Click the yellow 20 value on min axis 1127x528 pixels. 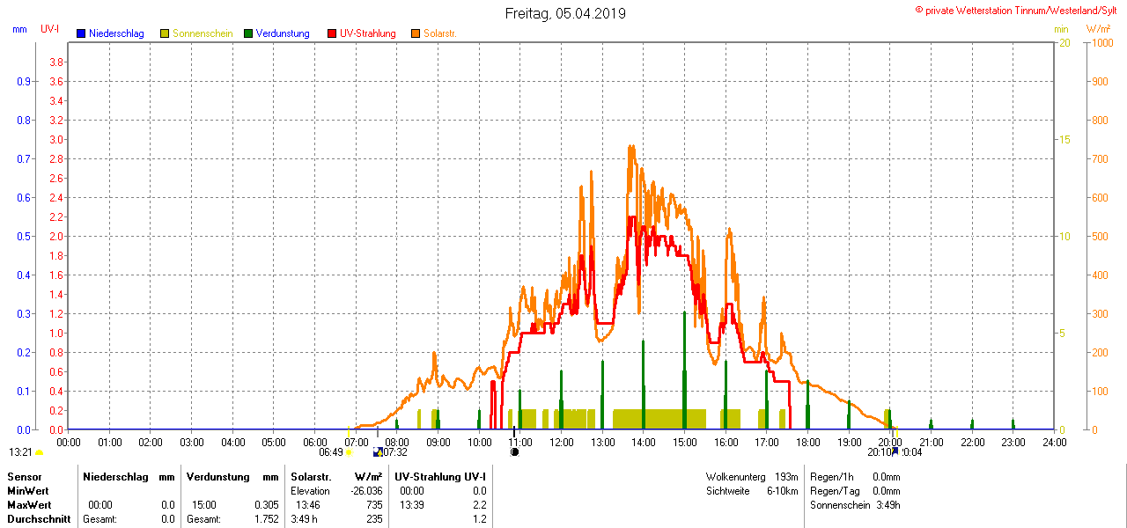pyautogui.click(x=1064, y=43)
